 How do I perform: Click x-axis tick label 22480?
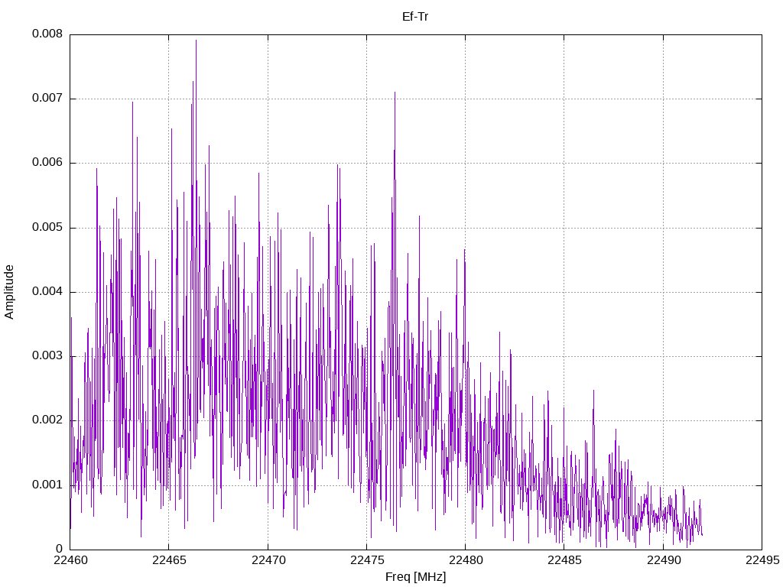pyautogui.click(x=466, y=560)
